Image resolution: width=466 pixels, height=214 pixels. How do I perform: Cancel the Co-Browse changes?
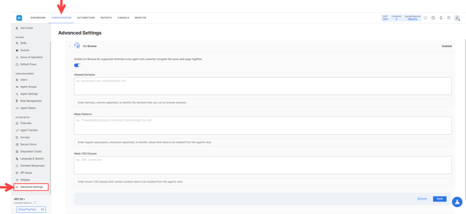click(x=422, y=199)
